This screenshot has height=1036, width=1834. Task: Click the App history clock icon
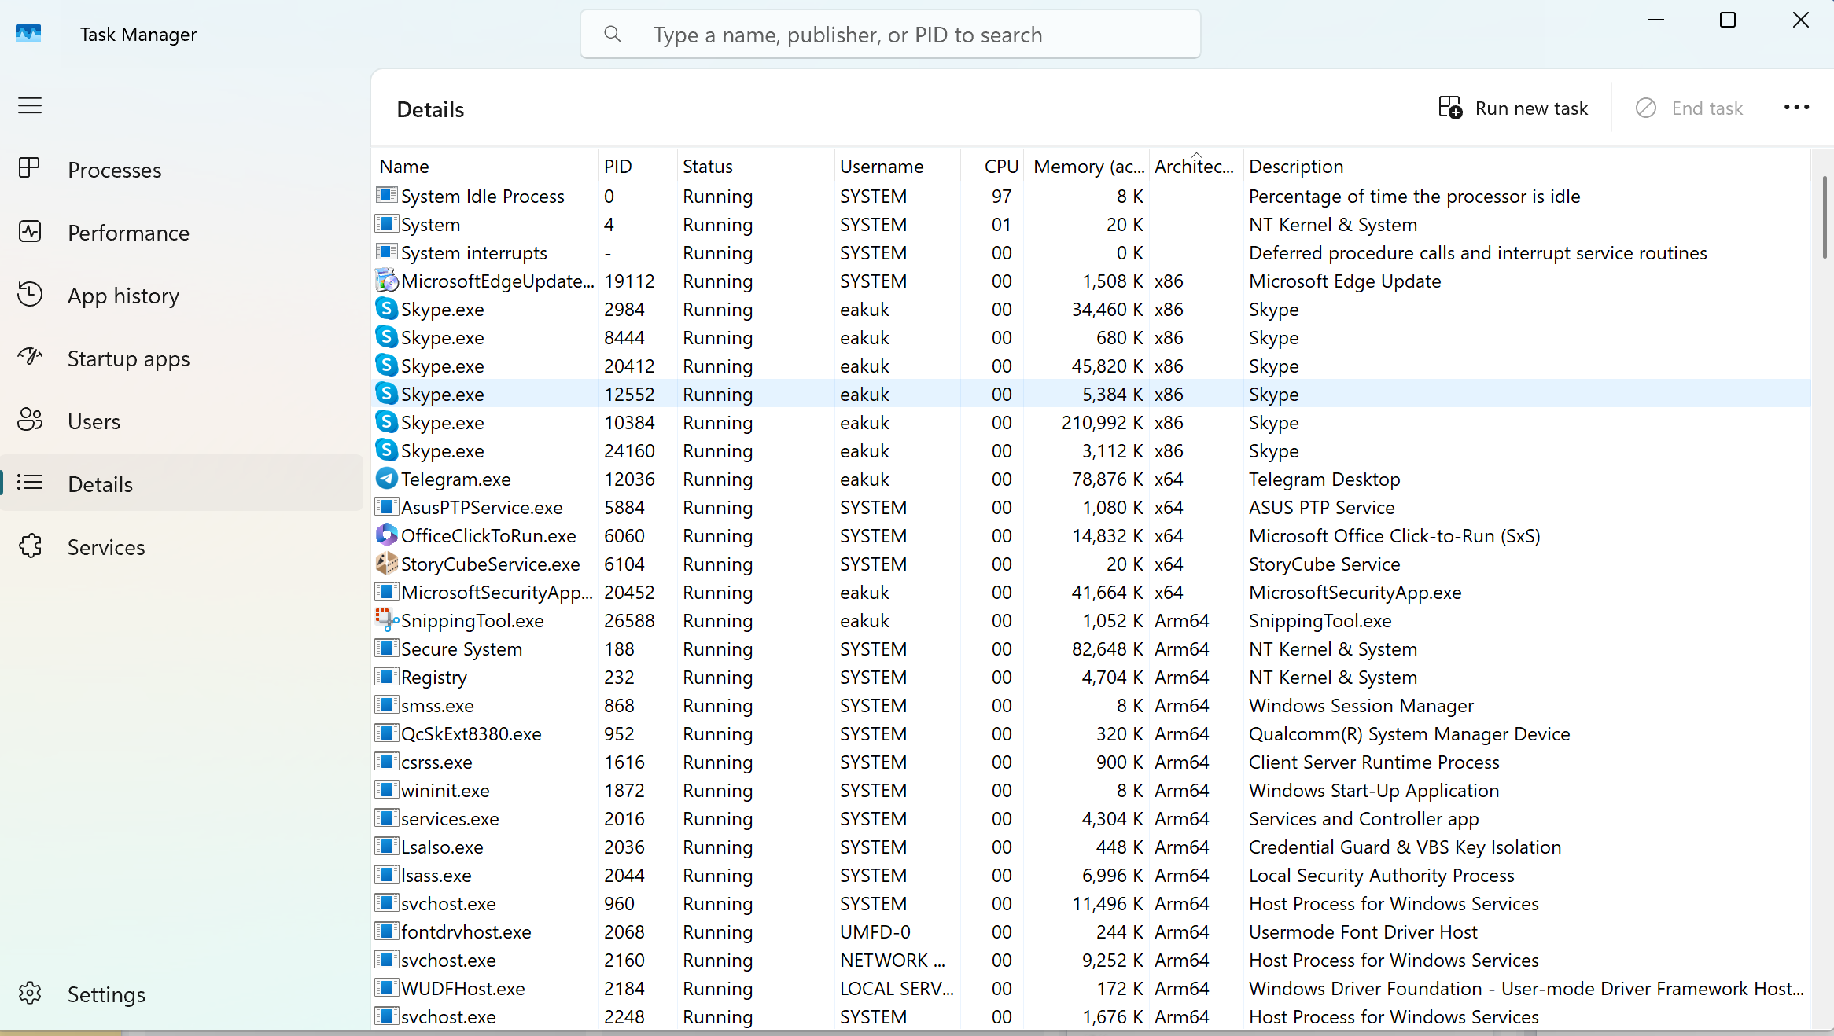click(x=30, y=295)
